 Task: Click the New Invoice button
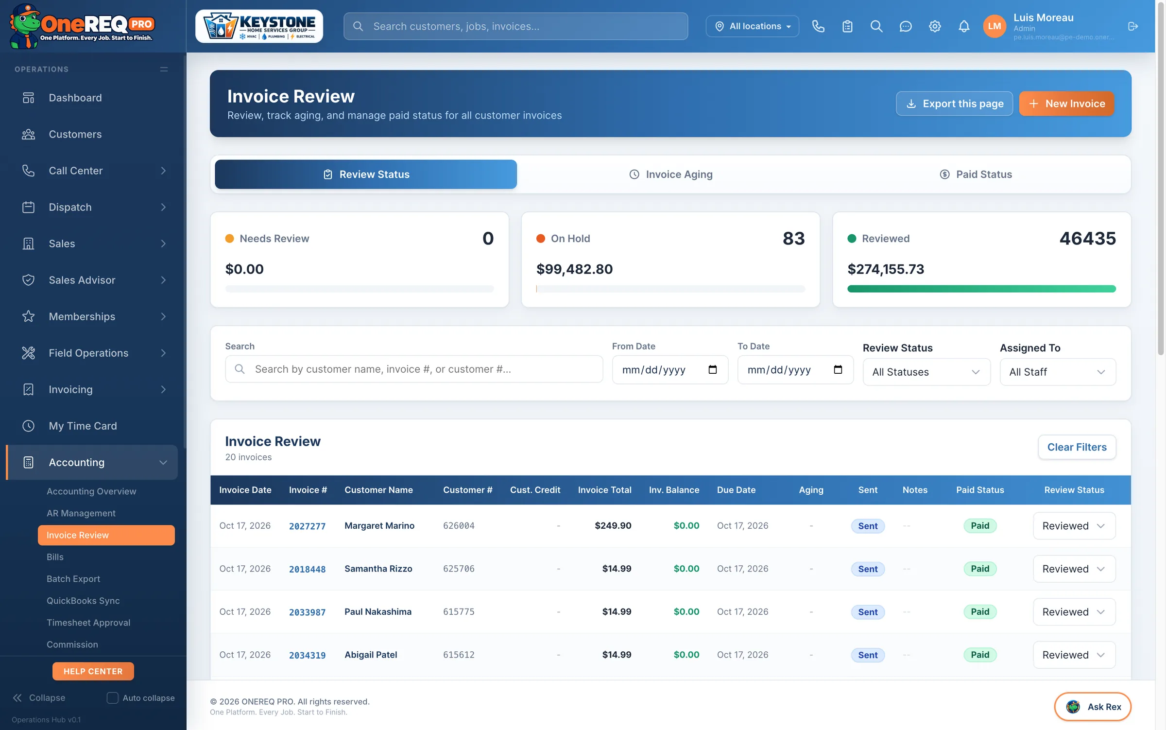(1066, 104)
